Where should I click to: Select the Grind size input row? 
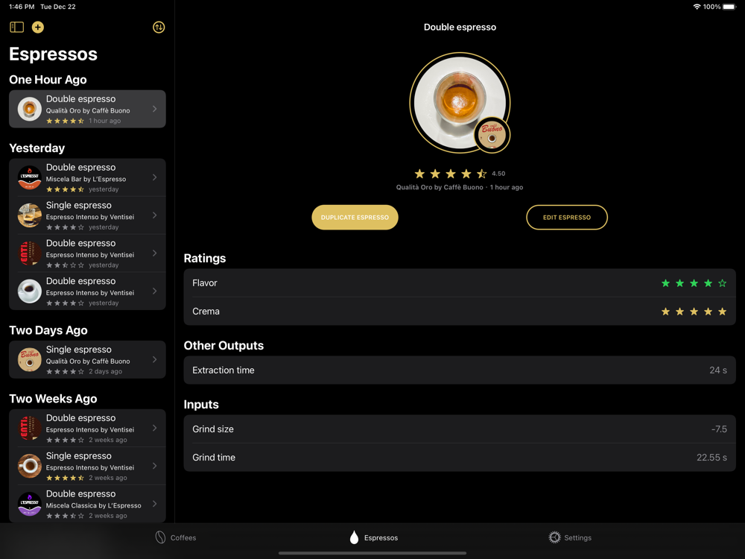click(x=460, y=429)
